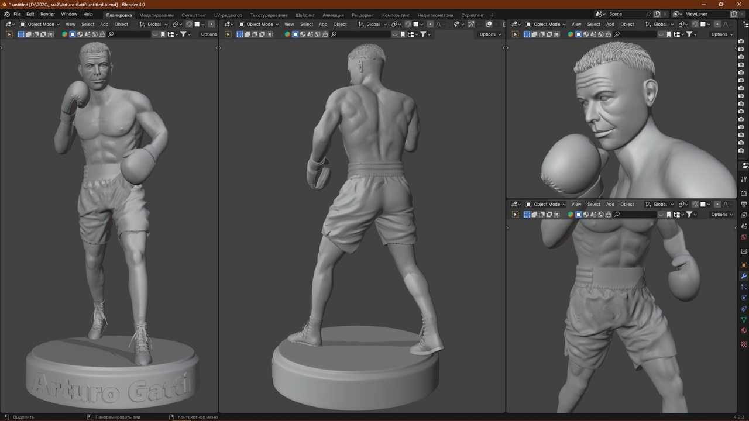749x421 pixels.
Task: Open Object Mode dropdown in top-right viewport
Action: point(546,24)
